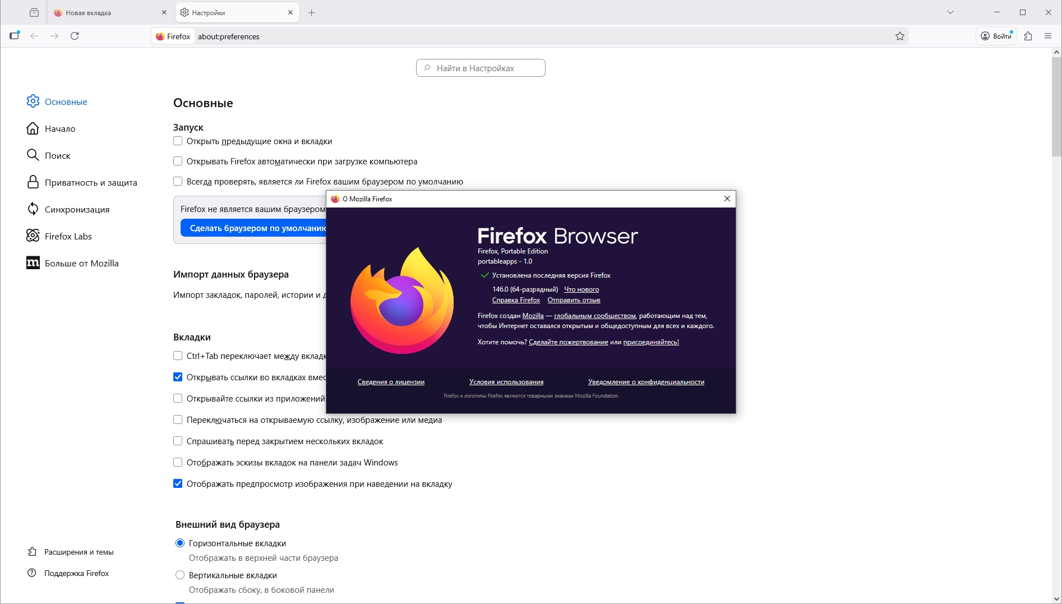Click the Импорт данных браузера heading
This screenshot has height=604, width=1062.
tap(231, 274)
